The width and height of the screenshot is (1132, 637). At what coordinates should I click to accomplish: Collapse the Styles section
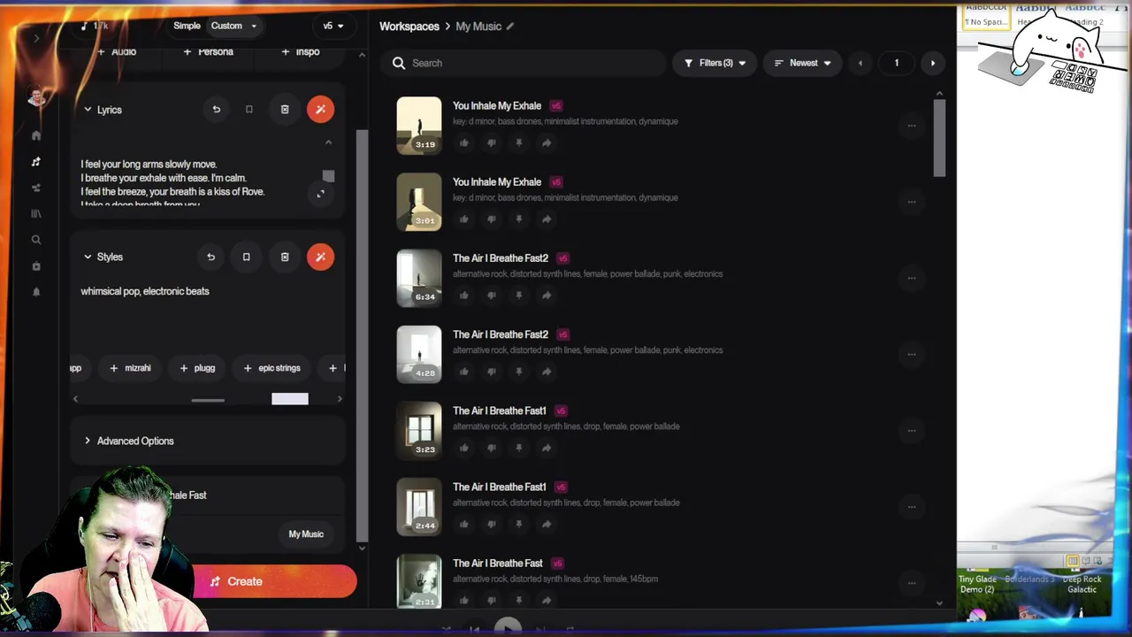click(x=88, y=257)
